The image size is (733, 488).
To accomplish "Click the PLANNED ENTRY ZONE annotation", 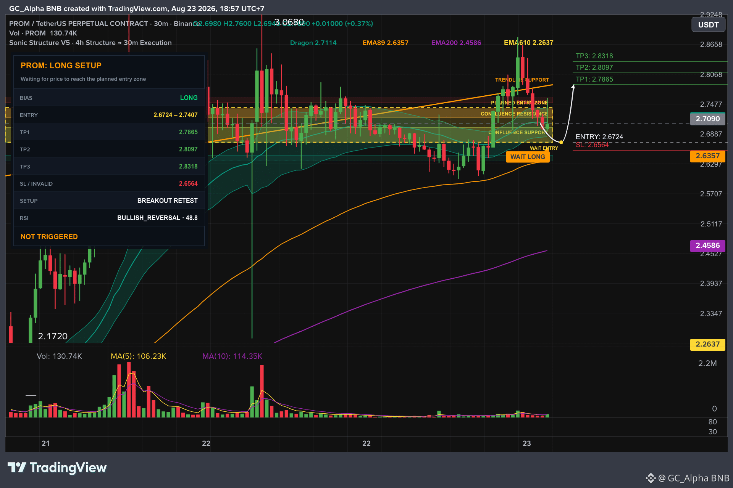I will click(x=519, y=103).
